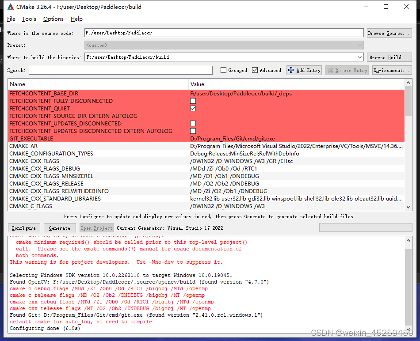Click the Value column header
The width and height of the screenshot is (420, 341).
(296, 84)
